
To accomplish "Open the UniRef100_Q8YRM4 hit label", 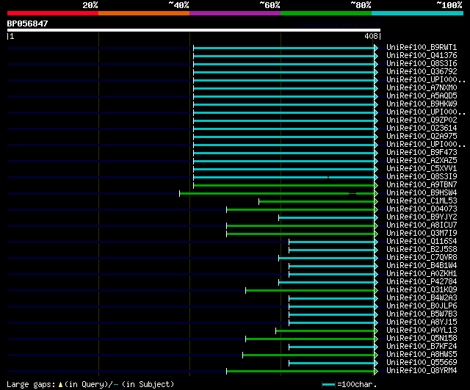I will [x=422, y=371].
